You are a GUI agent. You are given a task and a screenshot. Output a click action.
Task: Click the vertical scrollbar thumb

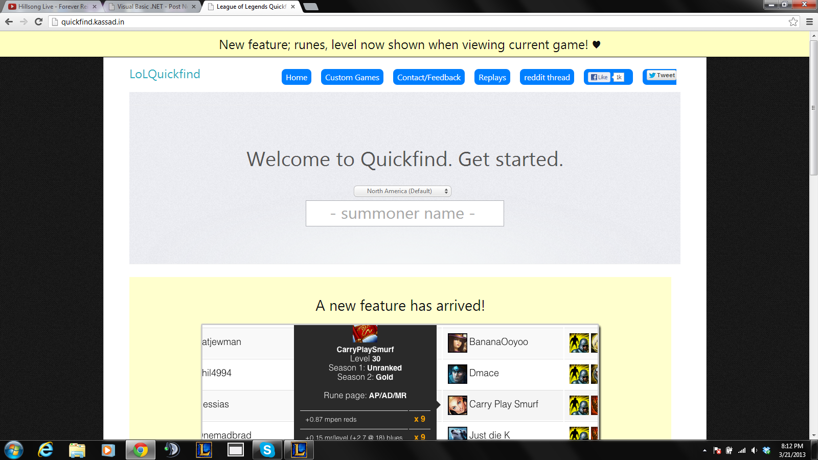(x=813, y=108)
